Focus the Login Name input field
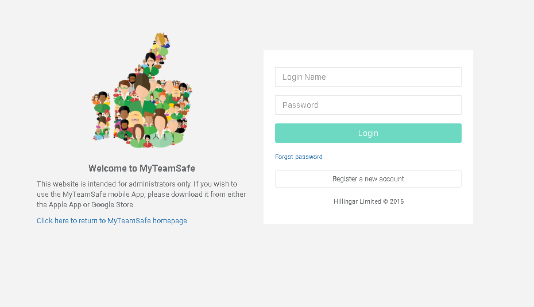 (368, 77)
